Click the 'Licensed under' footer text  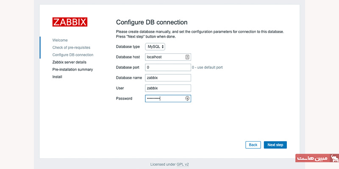click(163, 164)
